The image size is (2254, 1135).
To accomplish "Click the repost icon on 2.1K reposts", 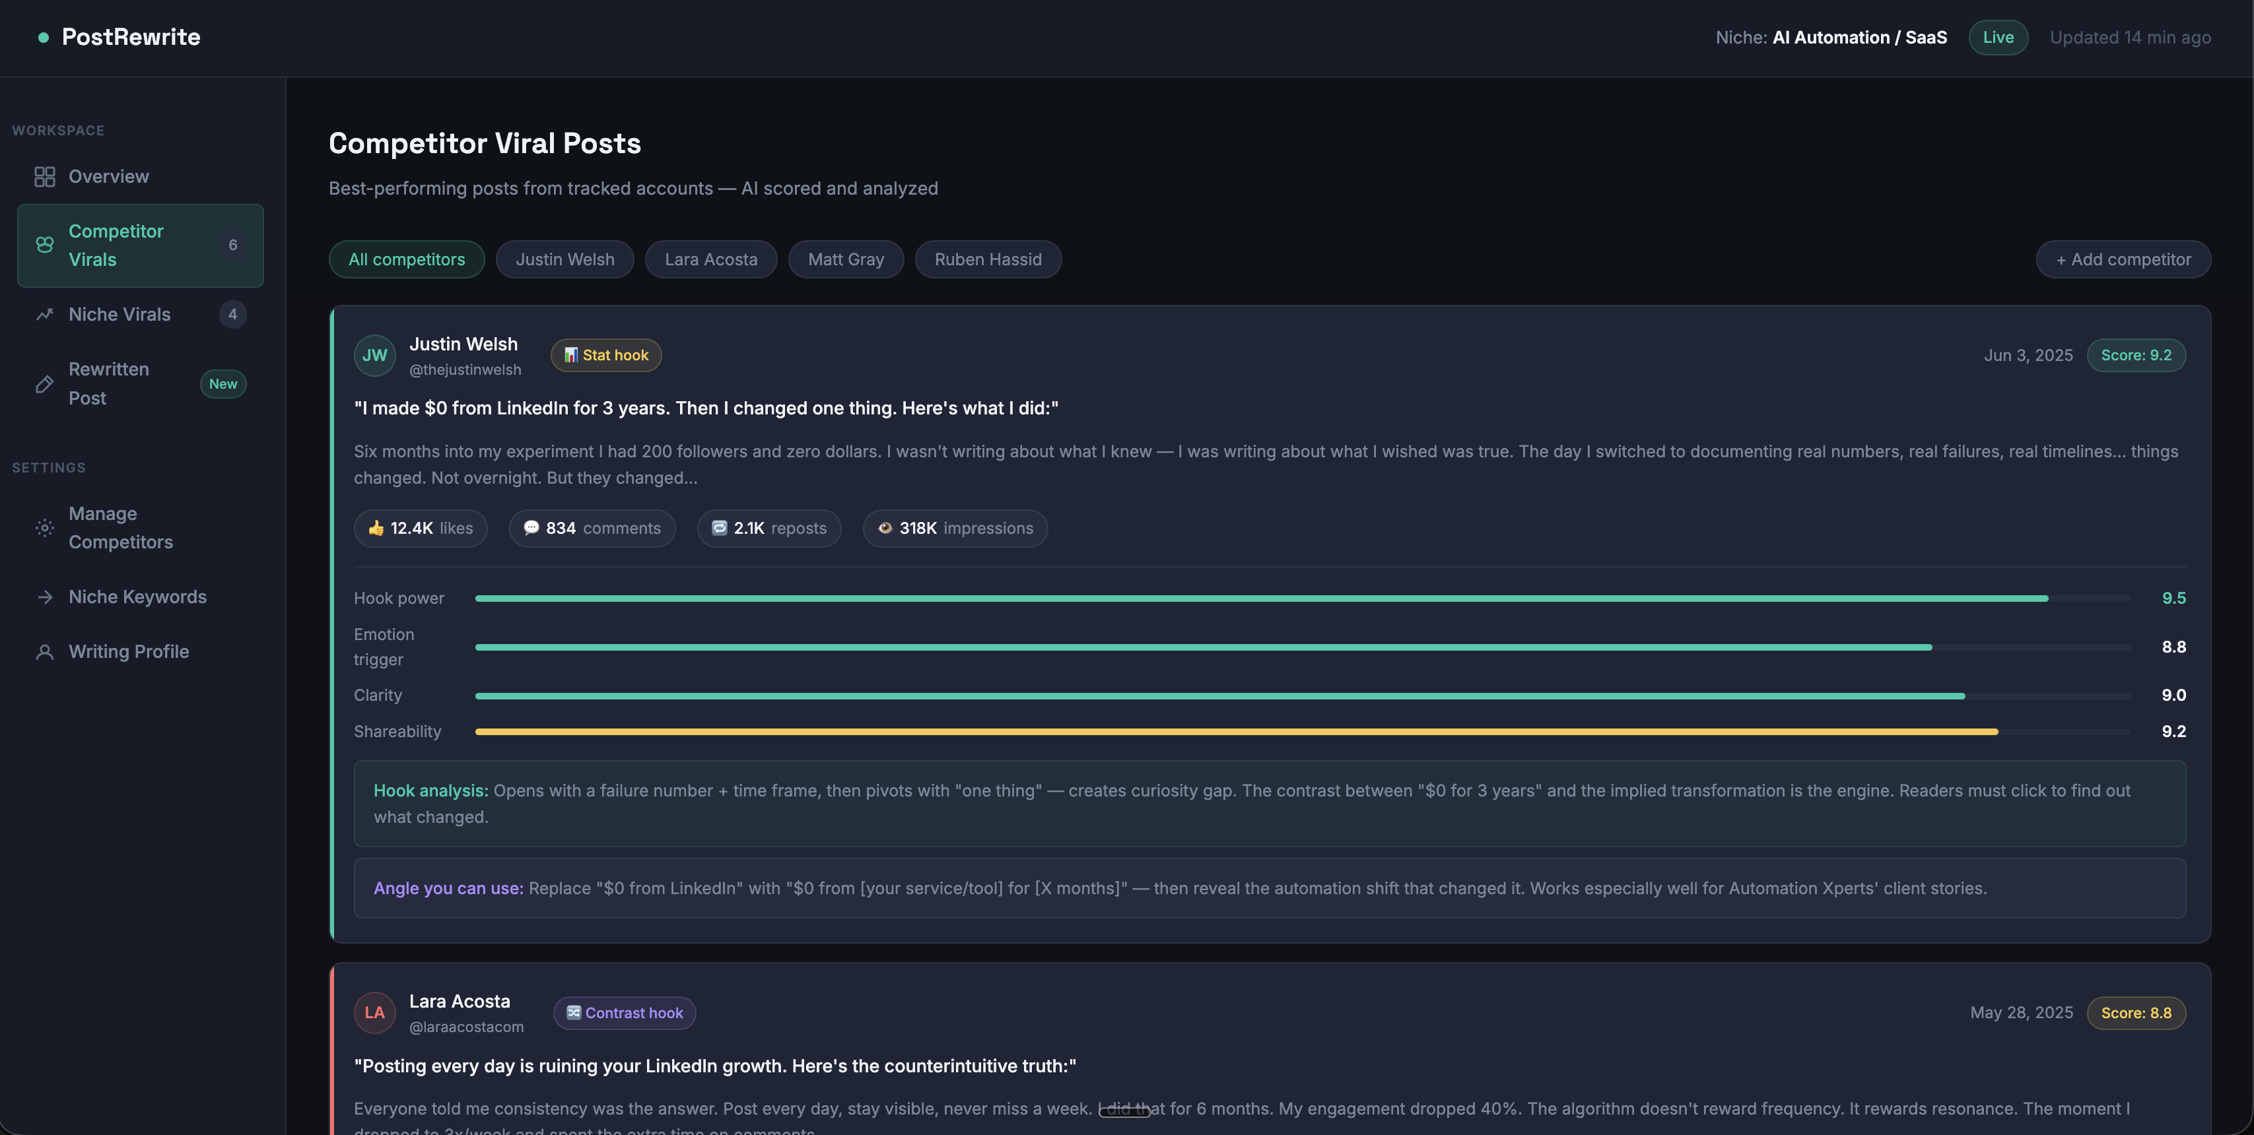I will pyautogui.click(x=719, y=528).
